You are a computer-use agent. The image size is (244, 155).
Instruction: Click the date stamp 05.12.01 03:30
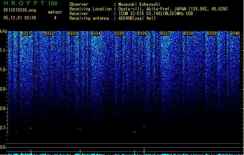tap(20, 18)
